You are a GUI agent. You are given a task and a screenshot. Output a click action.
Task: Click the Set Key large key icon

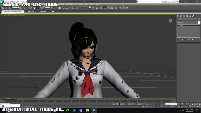click(157, 105)
